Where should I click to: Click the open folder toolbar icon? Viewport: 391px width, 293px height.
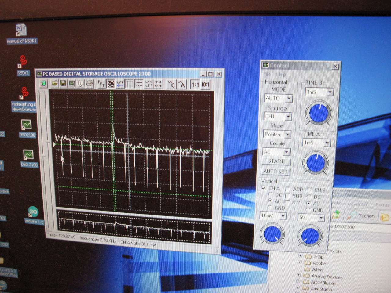tap(54, 83)
